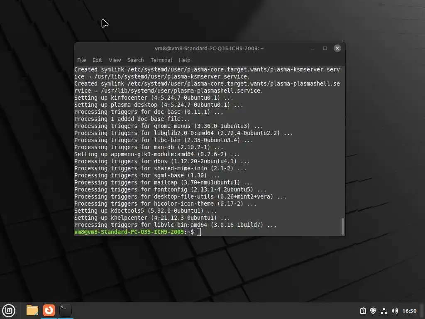Click the 'Processing triggers for gnome-menus' line
Image resolution: width=425 pixels, height=319 pixels.
[x=169, y=126]
